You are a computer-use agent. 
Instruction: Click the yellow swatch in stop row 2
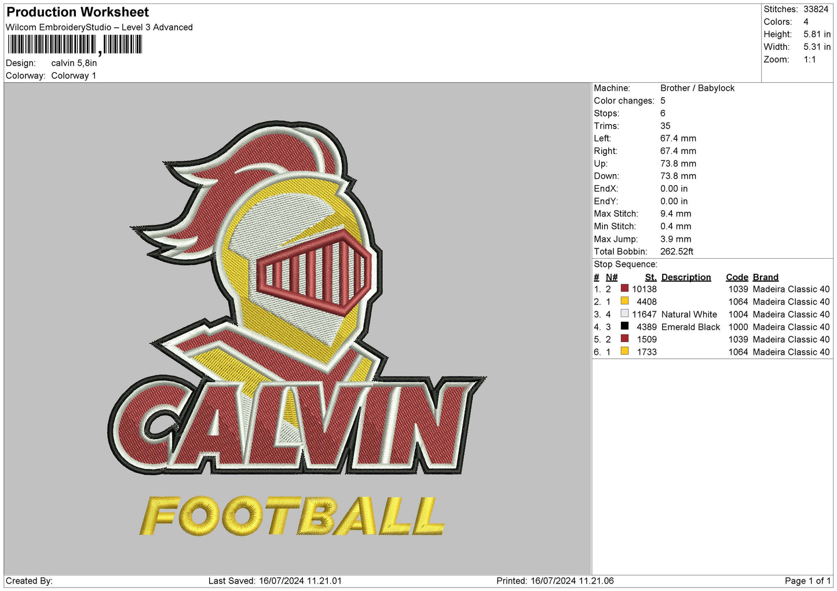tap(624, 301)
